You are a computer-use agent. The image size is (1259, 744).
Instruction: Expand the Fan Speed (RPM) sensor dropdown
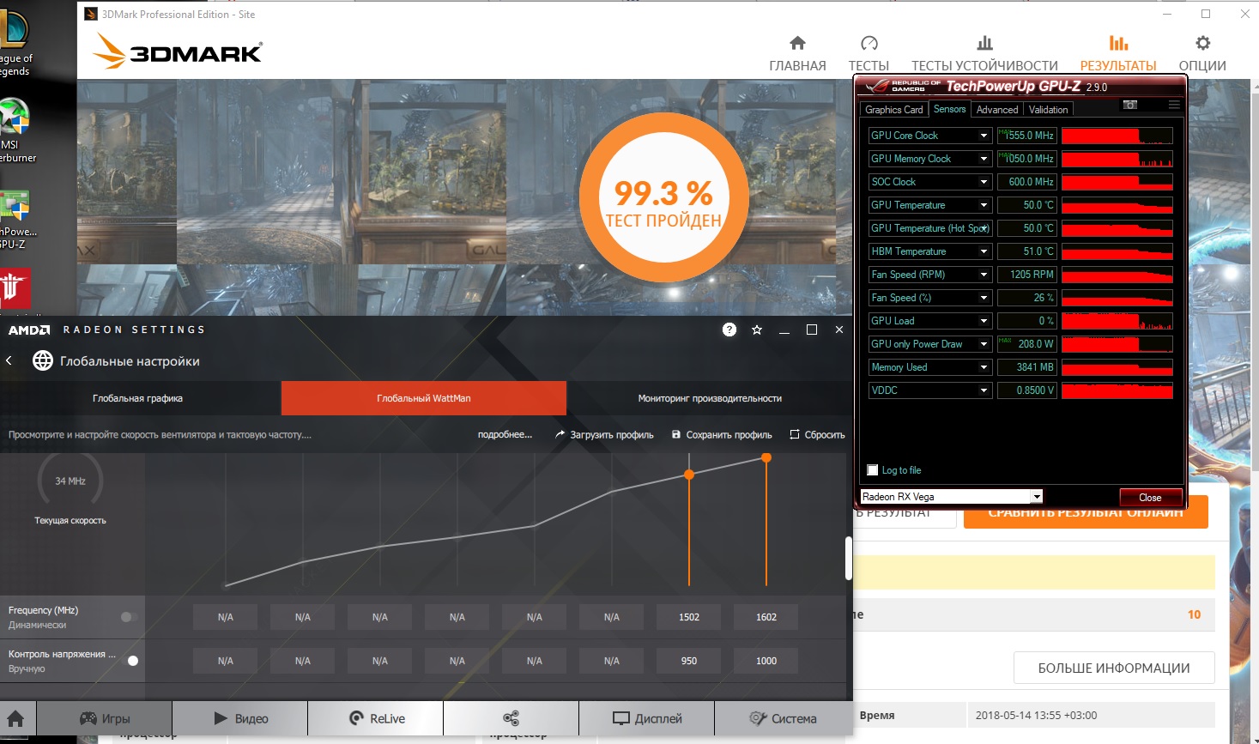point(984,275)
